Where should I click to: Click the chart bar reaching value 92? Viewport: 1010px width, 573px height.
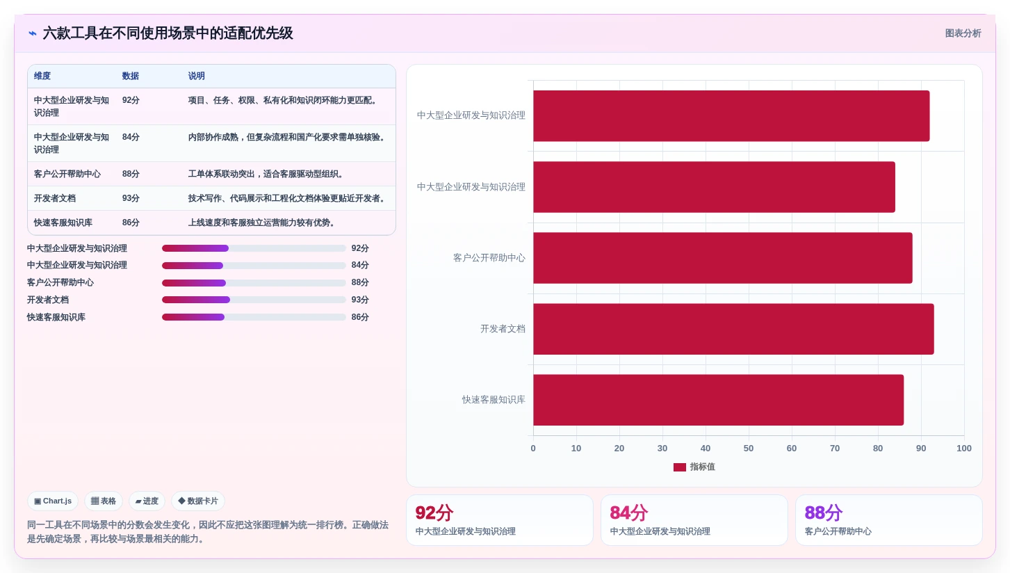(x=731, y=116)
